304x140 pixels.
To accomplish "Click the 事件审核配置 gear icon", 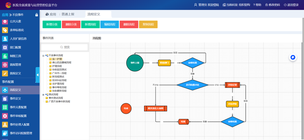I will pos(5,116).
